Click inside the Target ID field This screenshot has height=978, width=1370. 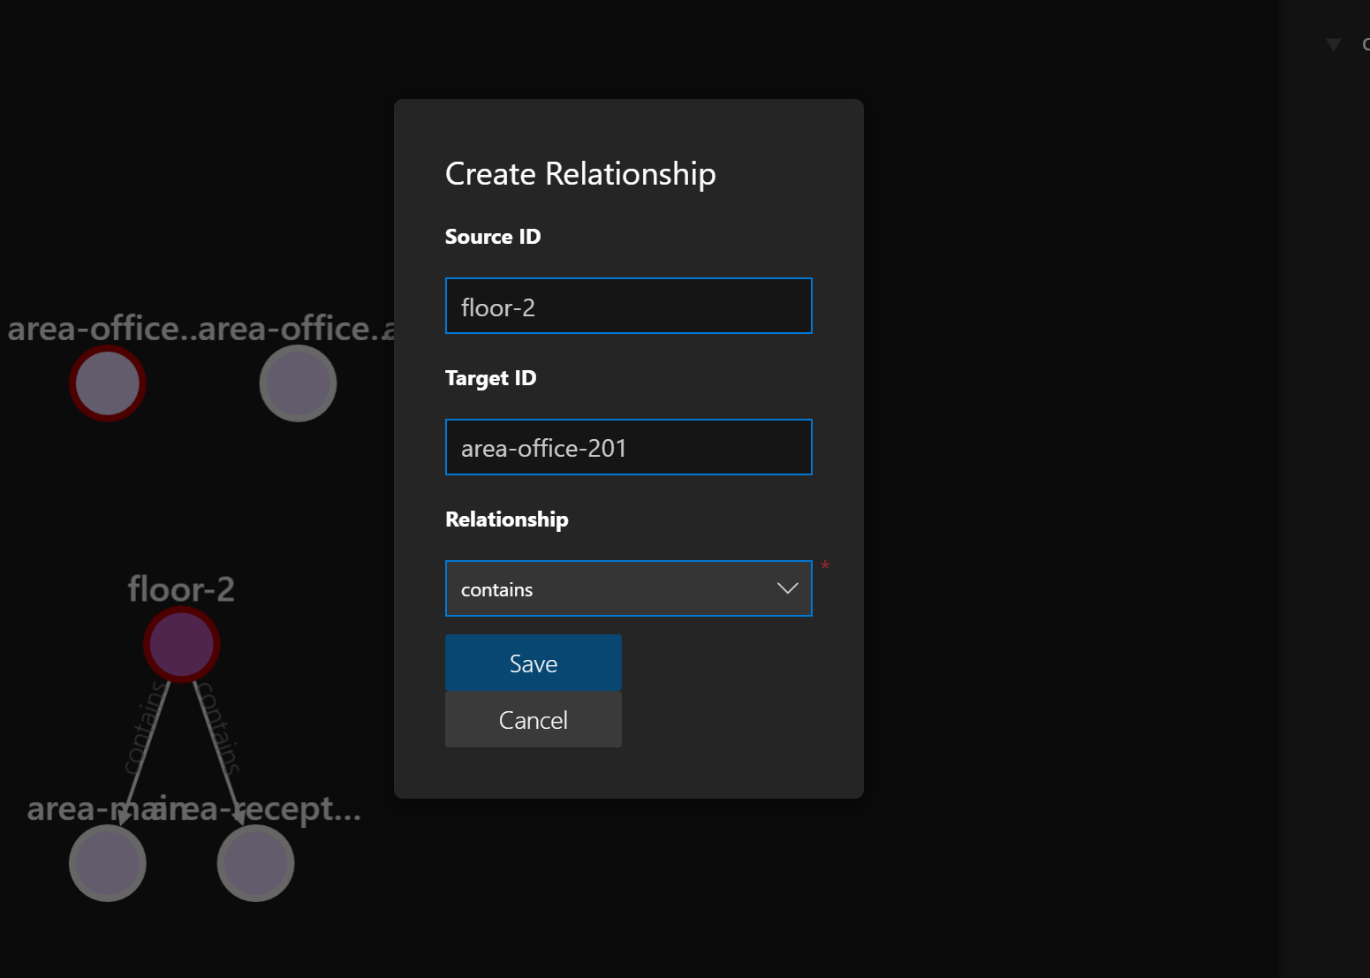coord(628,447)
